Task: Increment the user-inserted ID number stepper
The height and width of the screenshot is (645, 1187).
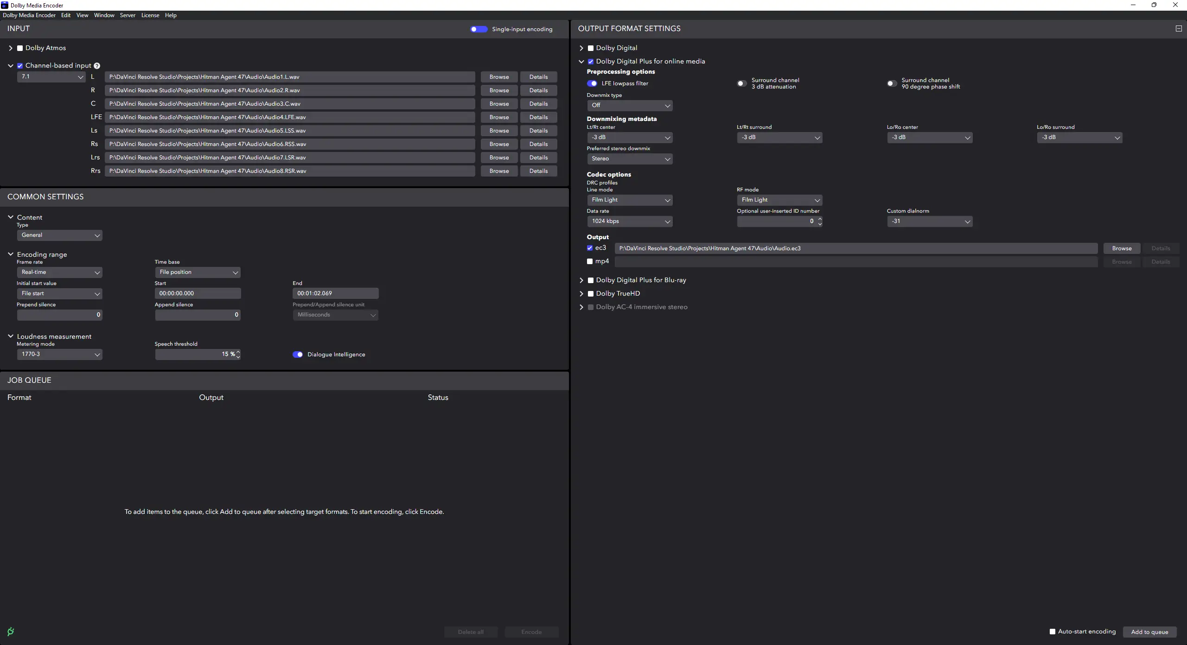Action: 820,219
